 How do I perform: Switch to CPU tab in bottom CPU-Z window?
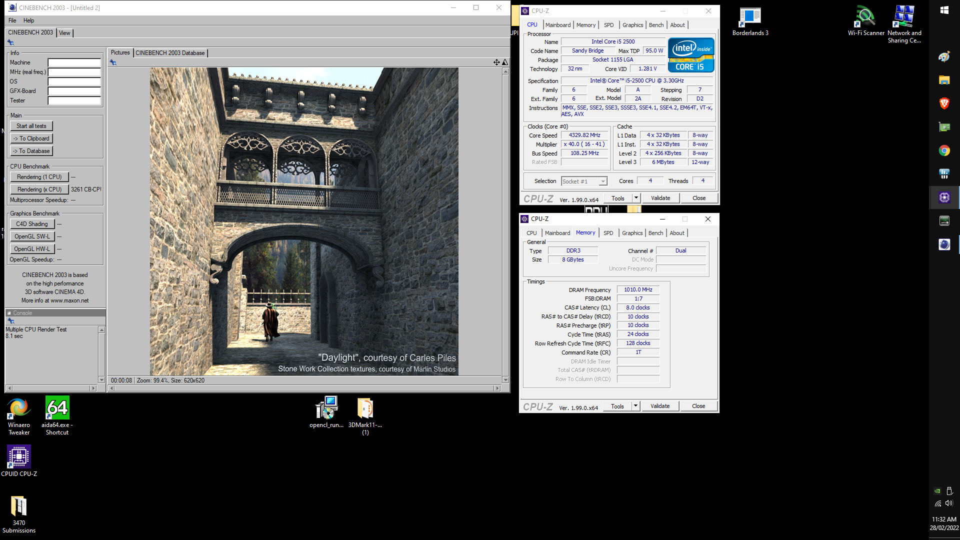(x=531, y=233)
